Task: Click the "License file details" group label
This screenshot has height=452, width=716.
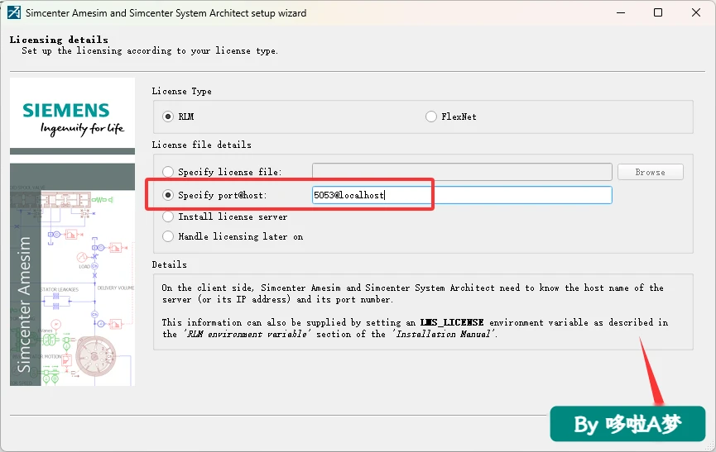Action: 201,145
